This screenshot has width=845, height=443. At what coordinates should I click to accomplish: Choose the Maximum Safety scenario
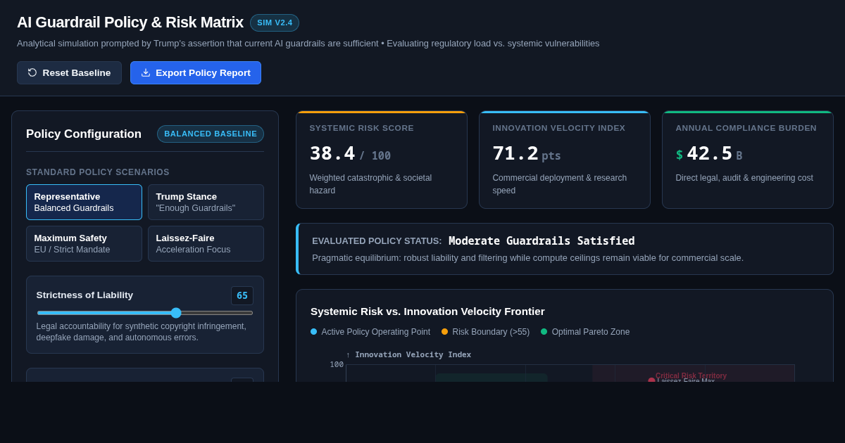click(84, 244)
